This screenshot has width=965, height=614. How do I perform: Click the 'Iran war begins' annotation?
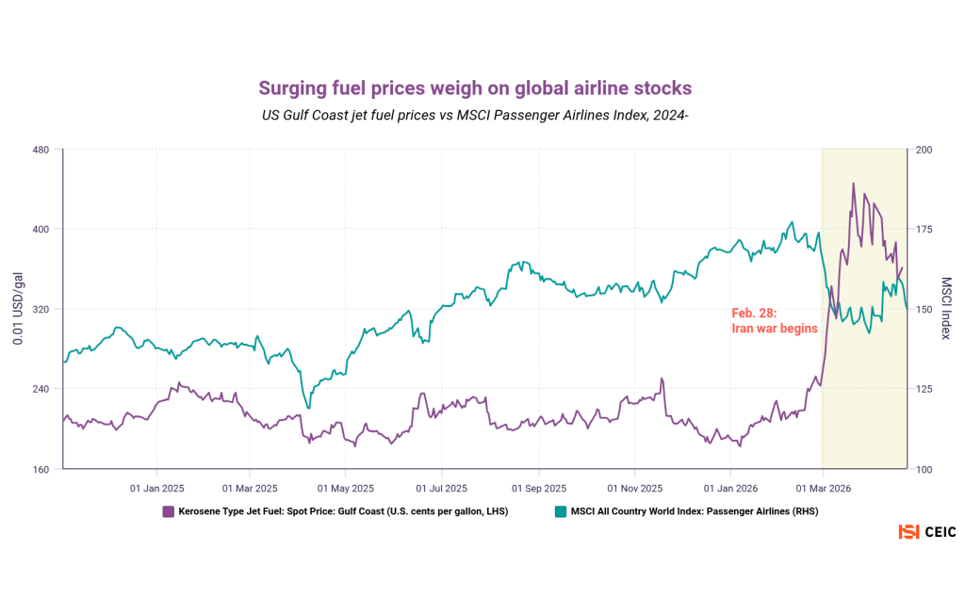coord(774,320)
